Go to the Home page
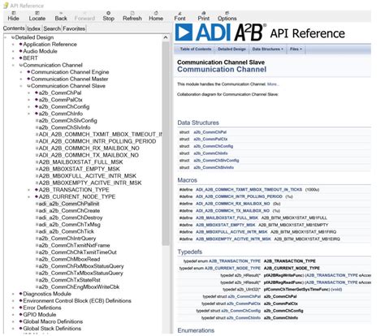 click(156, 16)
